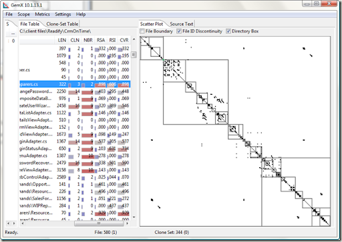342x242 pixels.
Task: Select the ChangePassword file row with LEN 2250
Action: [x=75, y=91]
